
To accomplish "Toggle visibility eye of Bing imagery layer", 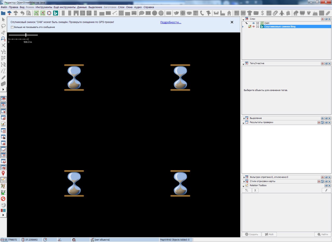I will click(x=254, y=27).
